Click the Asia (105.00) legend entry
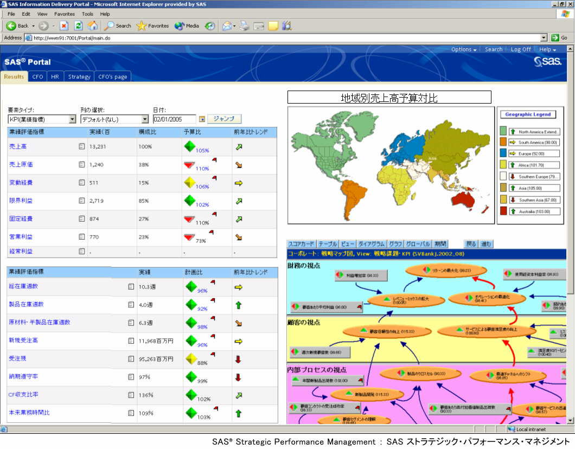The width and height of the screenshot is (575, 449). (x=534, y=188)
